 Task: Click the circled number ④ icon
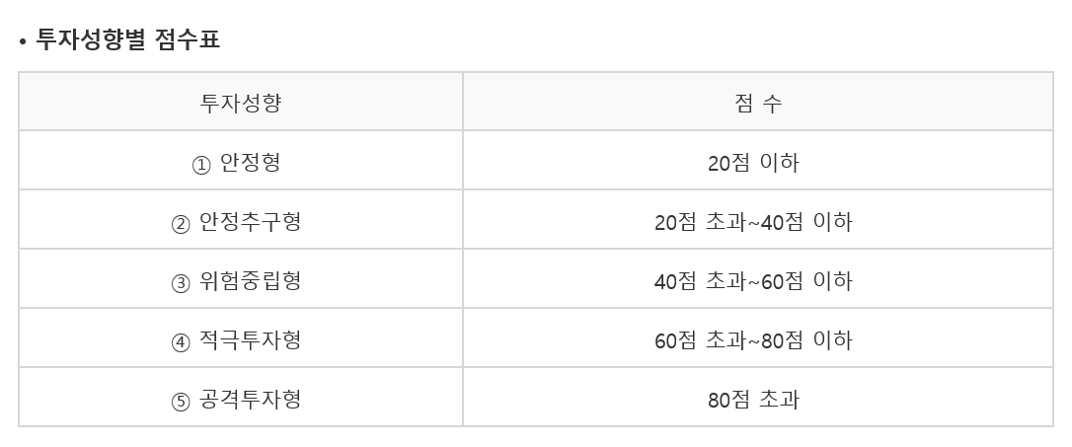(x=181, y=342)
